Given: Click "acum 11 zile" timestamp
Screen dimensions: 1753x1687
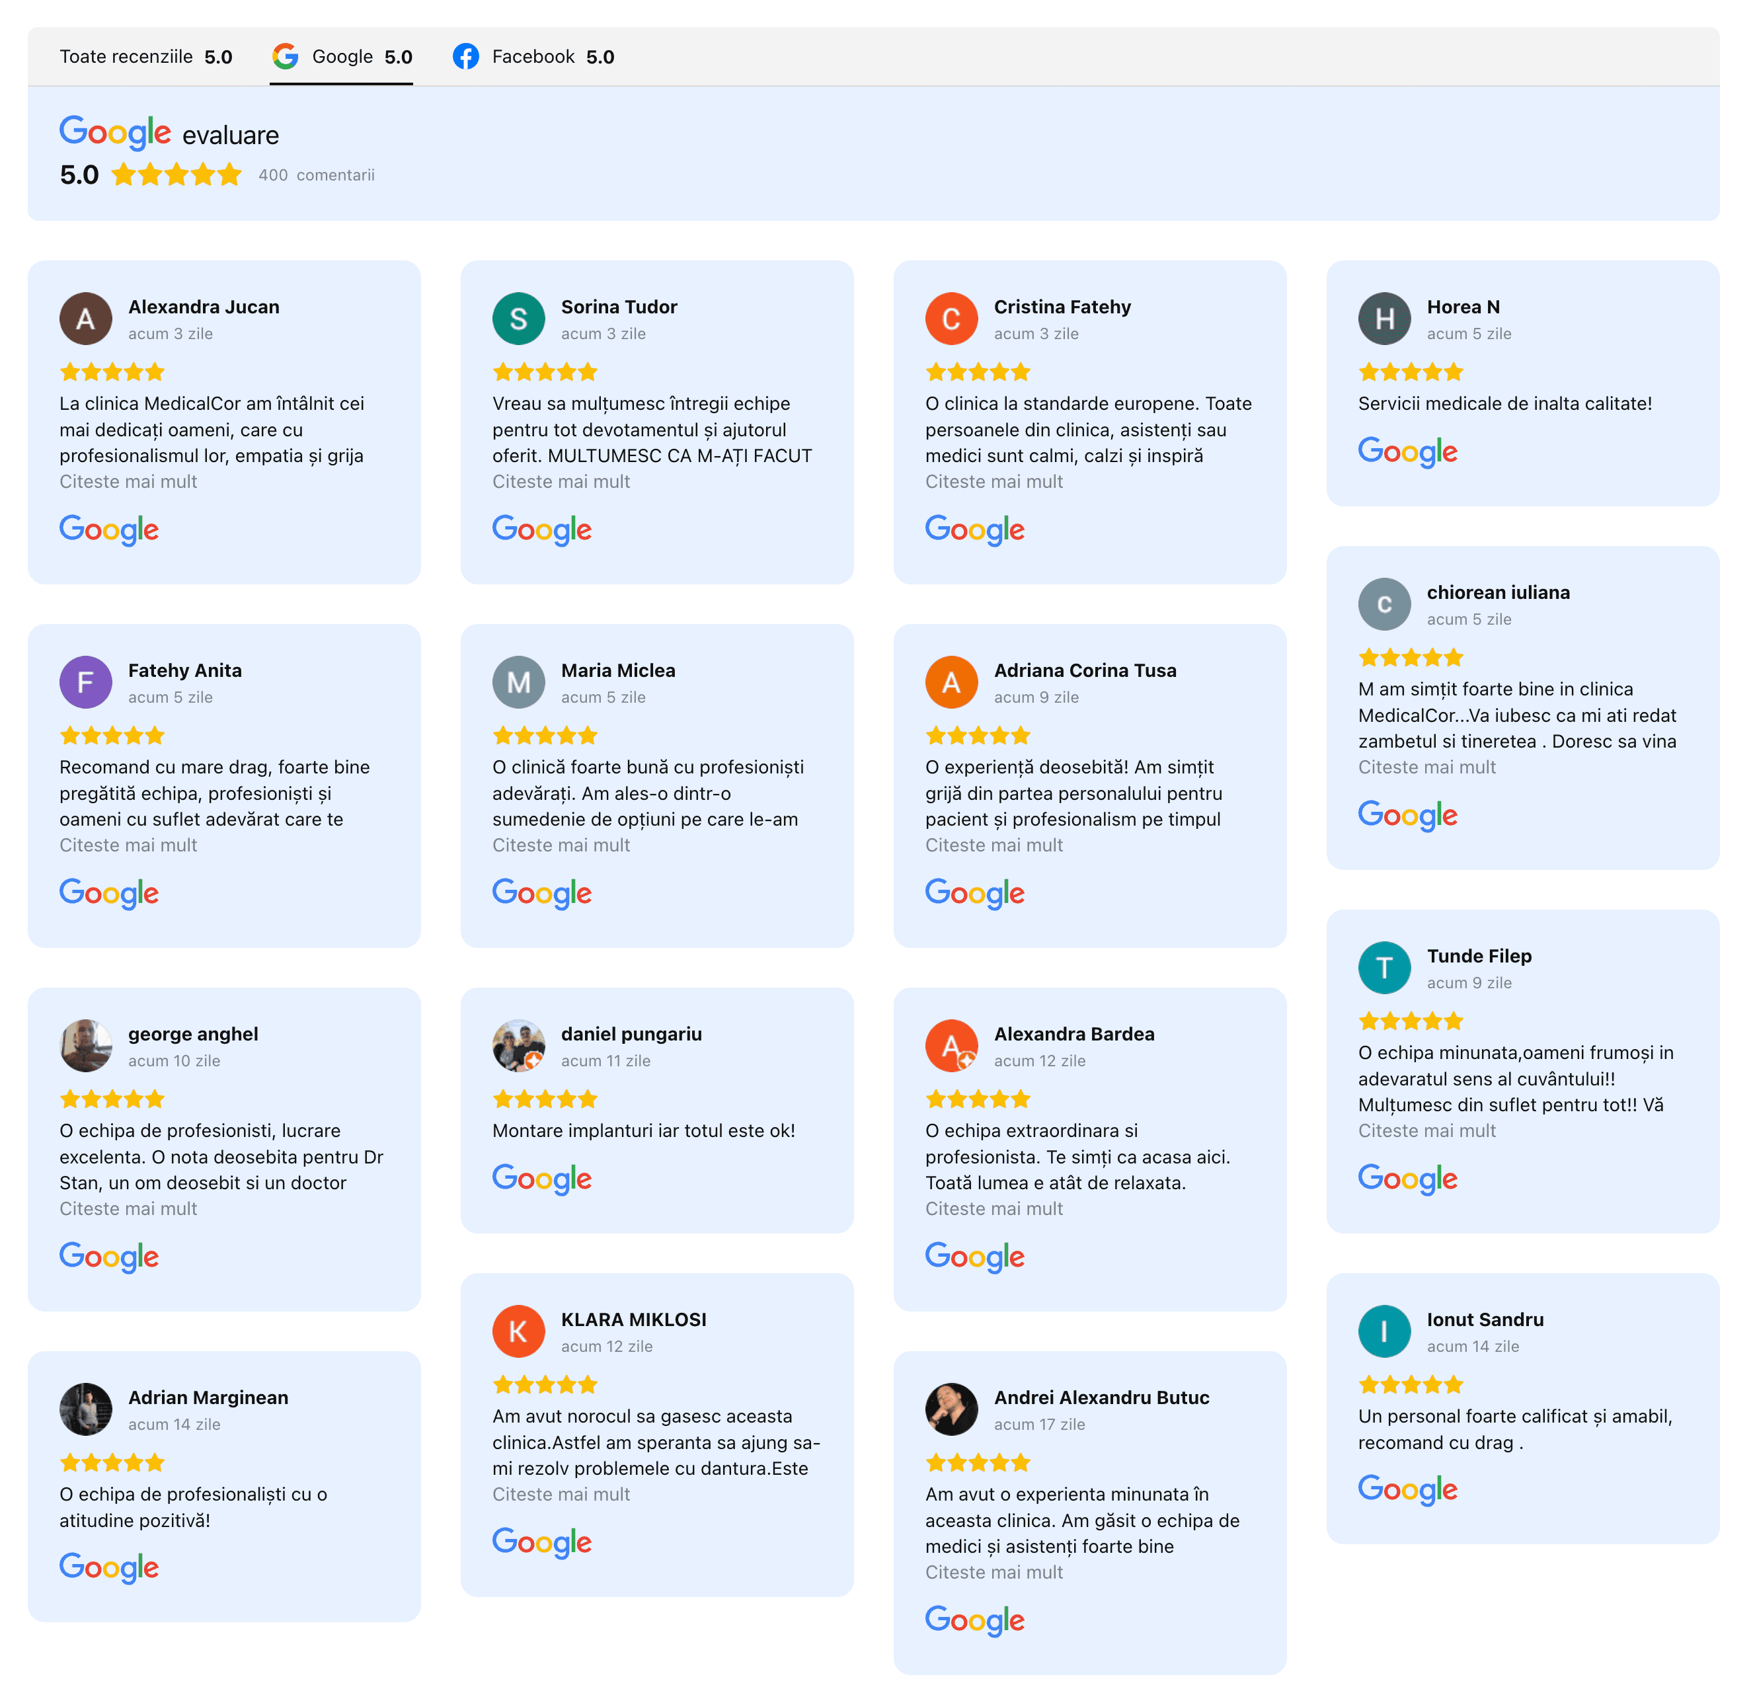Looking at the screenshot, I should click(x=605, y=1061).
